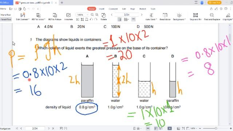Switch to the Insert tab
This screenshot has width=233, height=131.
click(102, 9)
